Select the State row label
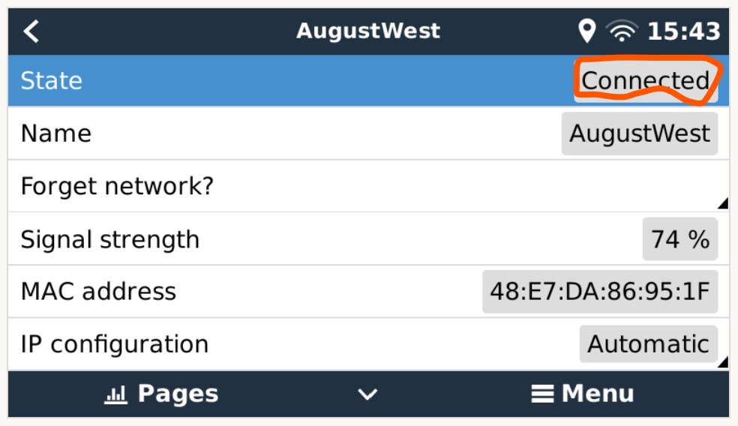 51,80
